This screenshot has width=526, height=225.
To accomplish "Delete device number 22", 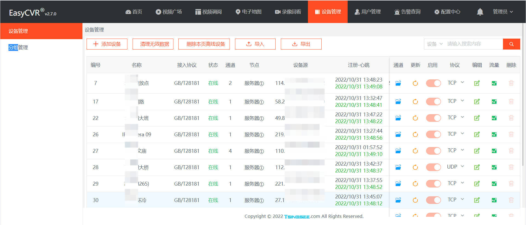I will [511, 118].
